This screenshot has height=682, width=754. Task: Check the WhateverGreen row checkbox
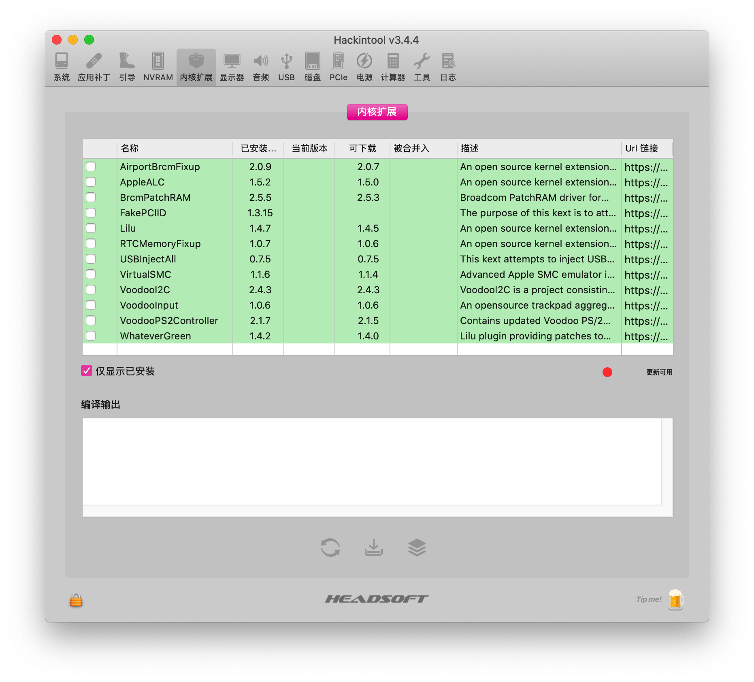click(x=91, y=336)
